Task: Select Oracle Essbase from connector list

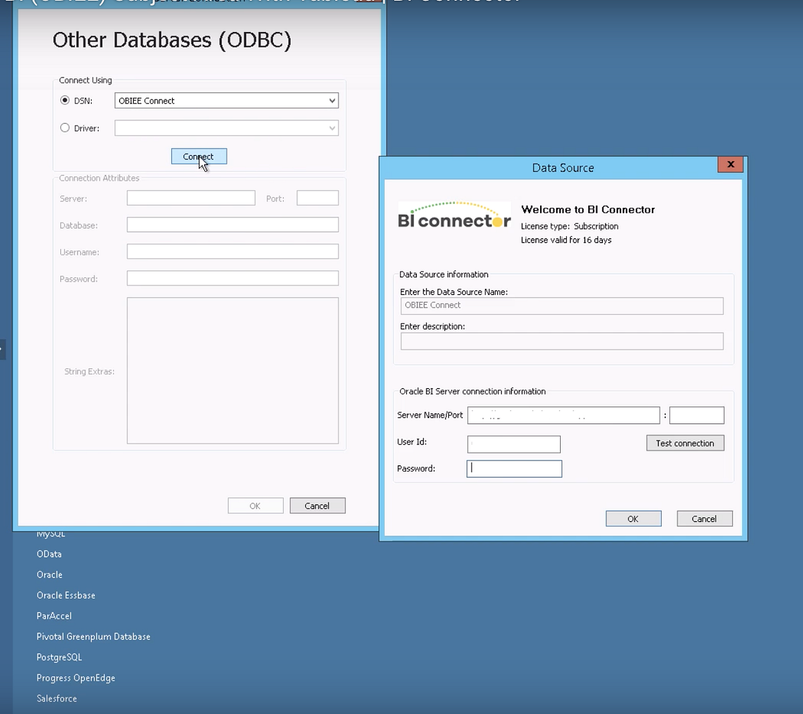Action: pos(66,595)
